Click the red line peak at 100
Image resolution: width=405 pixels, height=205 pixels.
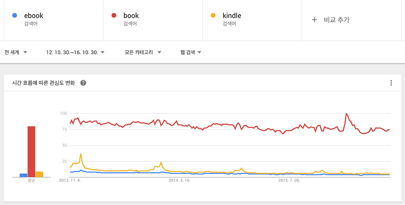click(346, 113)
